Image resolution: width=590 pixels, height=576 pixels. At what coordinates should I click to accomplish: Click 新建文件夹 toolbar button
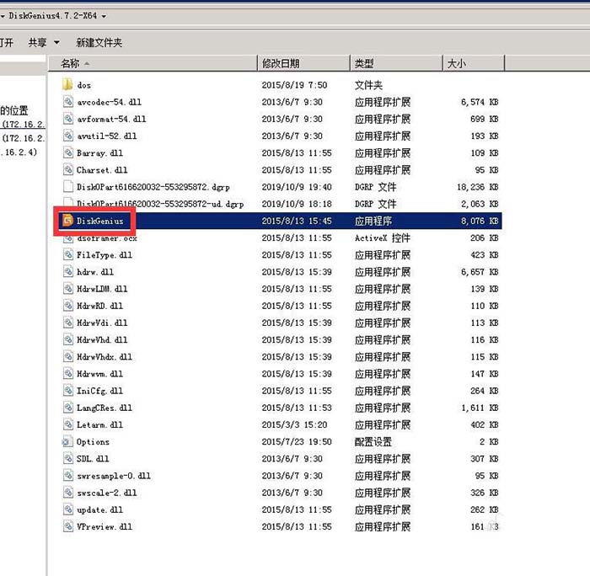click(x=99, y=42)
